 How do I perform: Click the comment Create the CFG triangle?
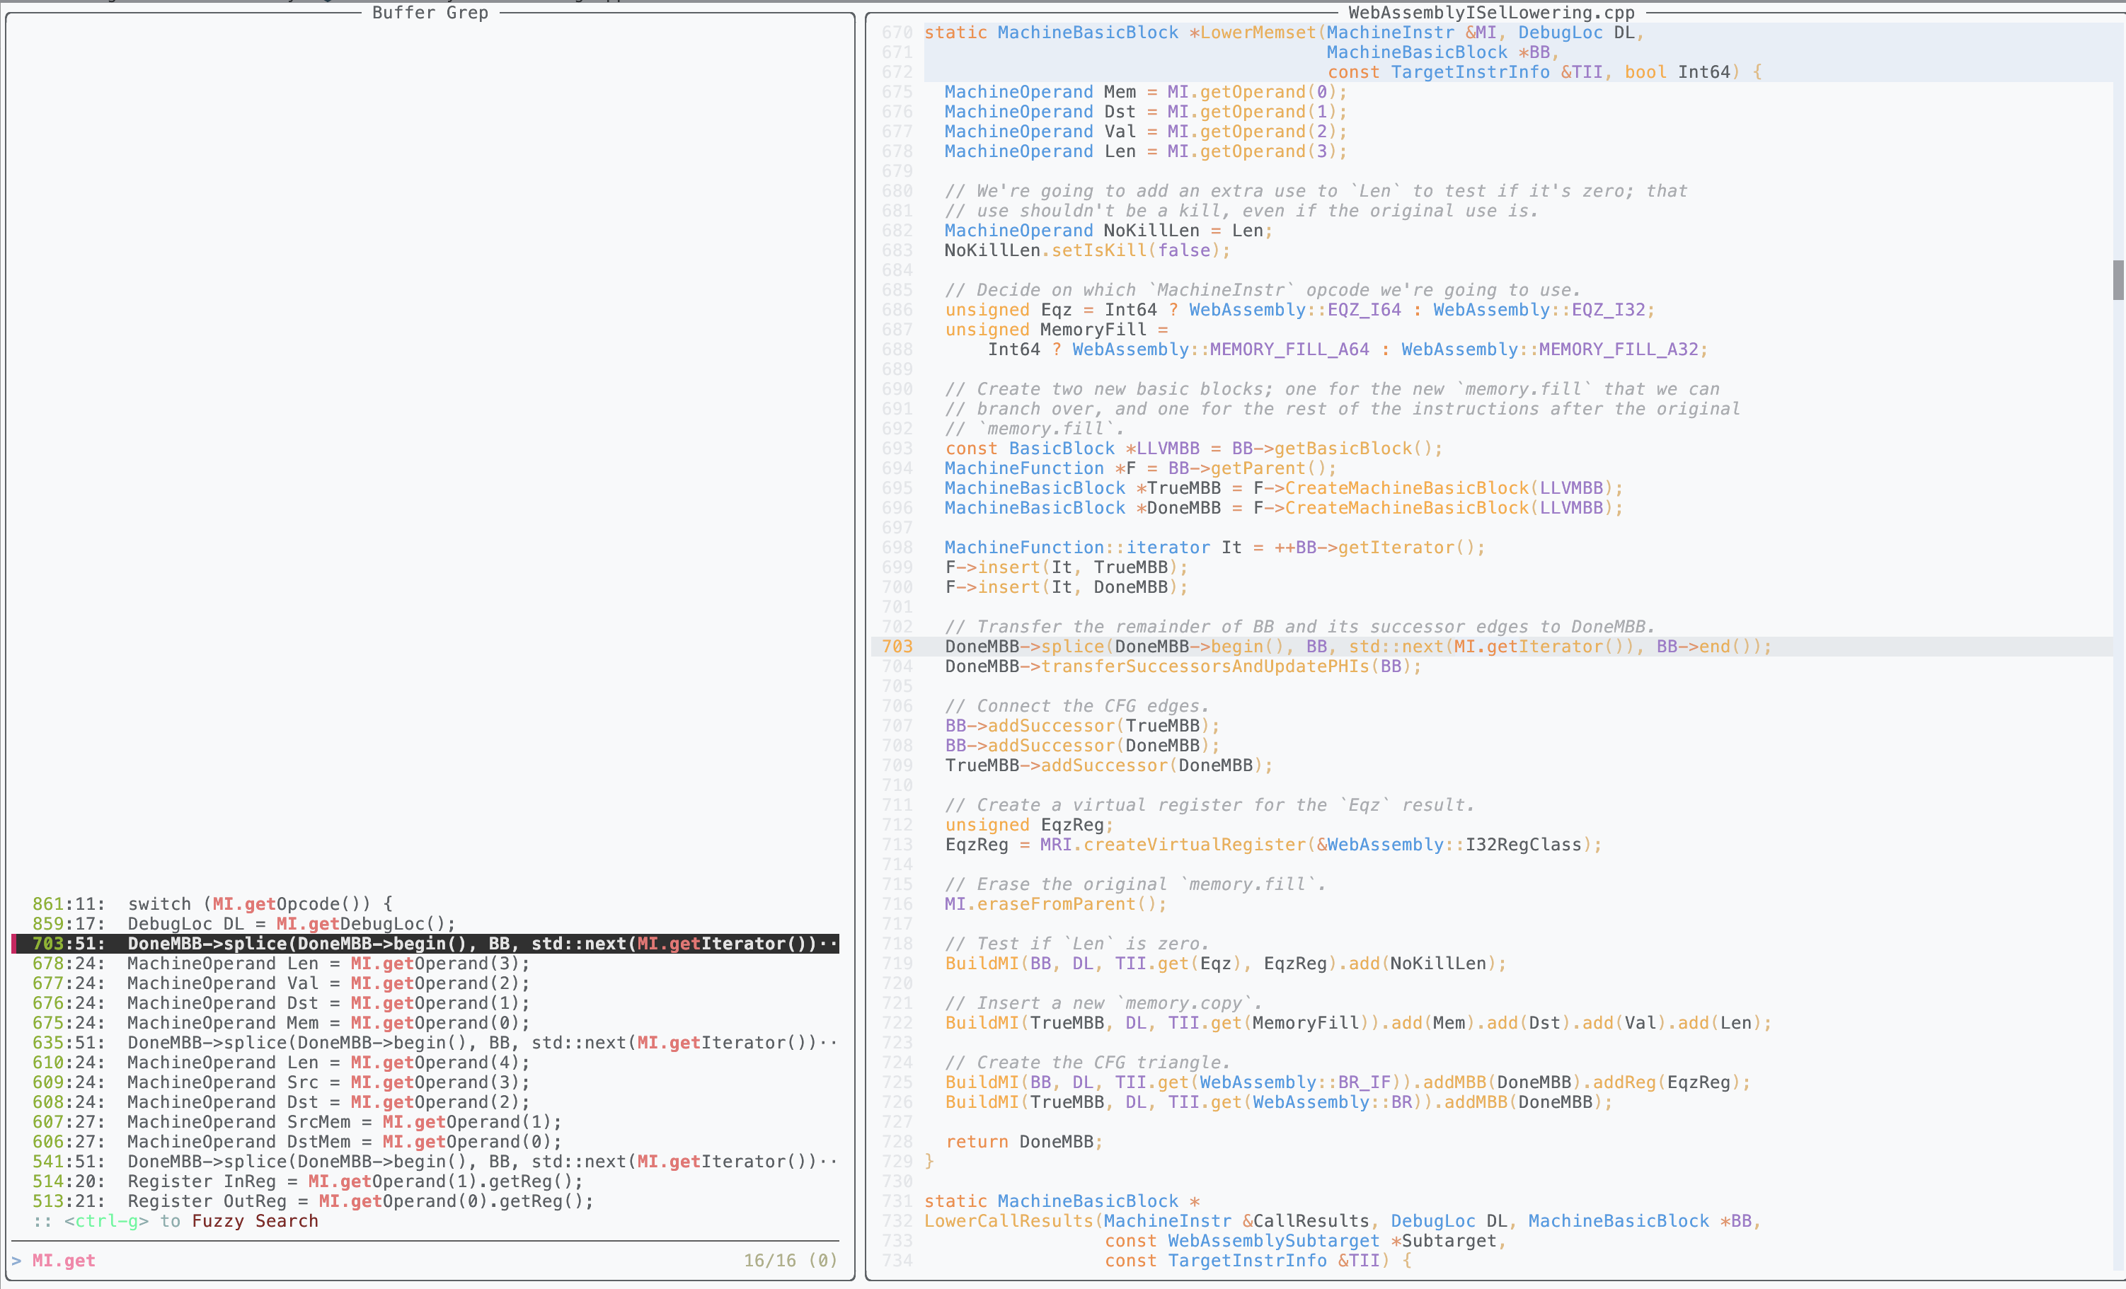click(x=1087, y=1062)
